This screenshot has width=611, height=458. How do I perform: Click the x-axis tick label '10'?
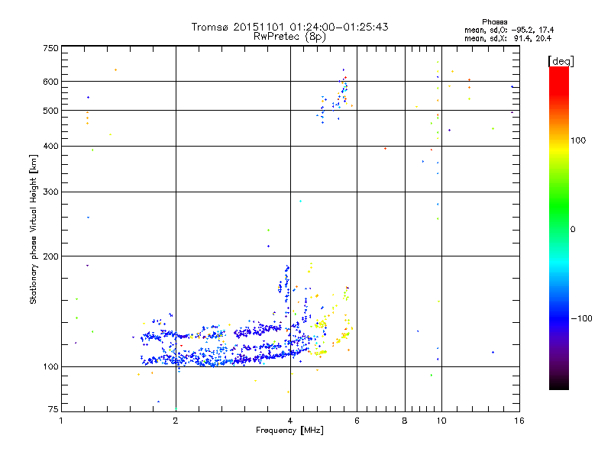tap(441, 421)
